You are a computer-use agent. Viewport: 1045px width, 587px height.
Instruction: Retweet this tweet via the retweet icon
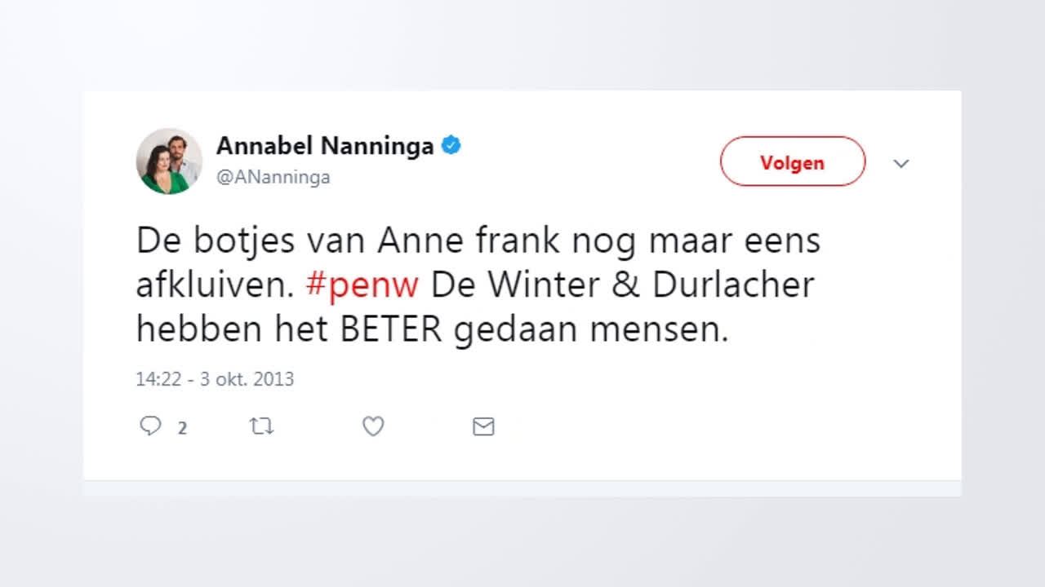click(261, 426)
